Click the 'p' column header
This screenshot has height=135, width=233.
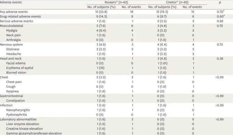coord(220,2)
